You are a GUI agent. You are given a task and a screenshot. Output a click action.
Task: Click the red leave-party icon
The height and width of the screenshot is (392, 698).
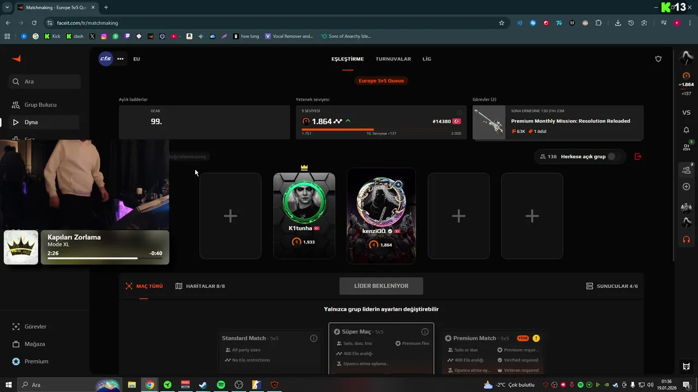click(x=638, y=157)
